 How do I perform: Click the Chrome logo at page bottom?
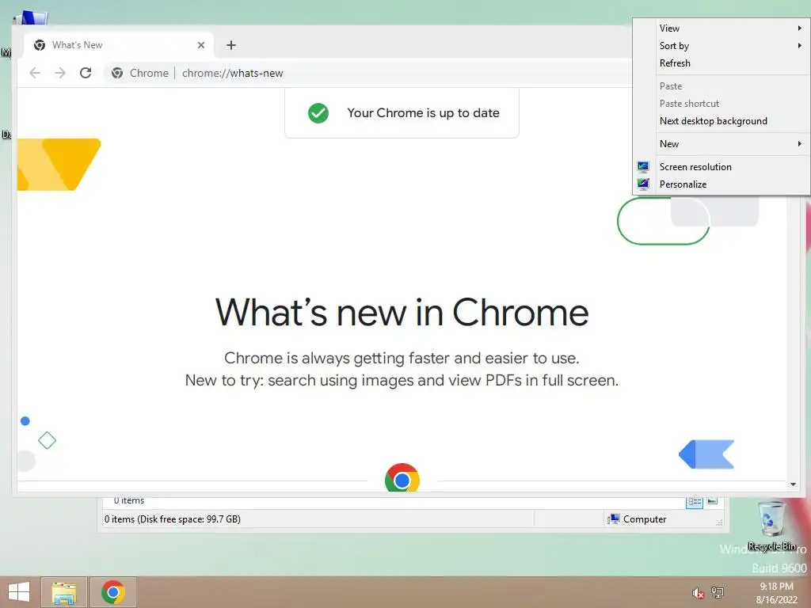402,477
